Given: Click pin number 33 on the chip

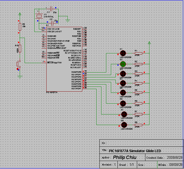Looking at the screenshot, I should (x=85, y=28).
